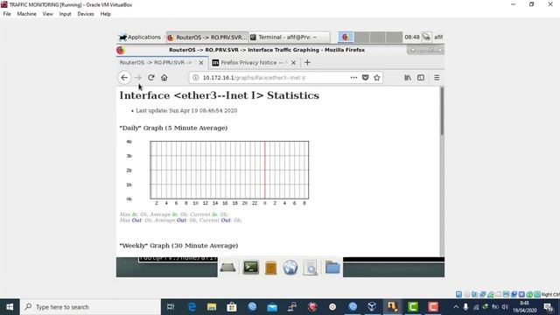
Task: Open page actions three-dots menu
Action: coord(353,78)
